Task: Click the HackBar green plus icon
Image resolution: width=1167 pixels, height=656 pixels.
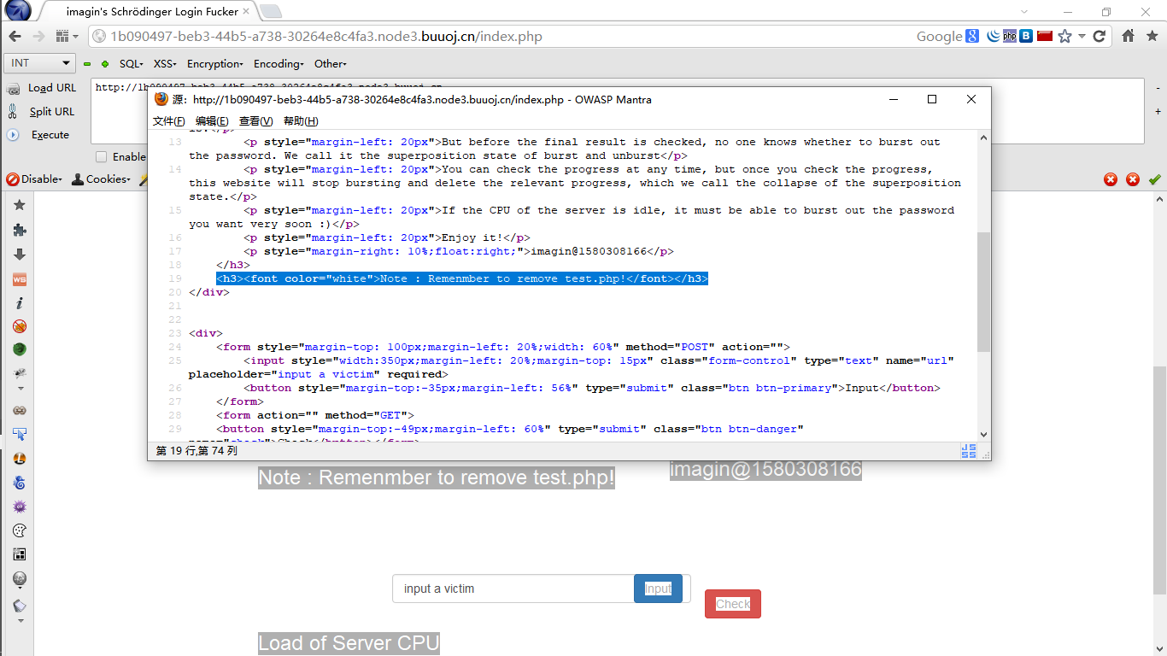Action: pos(105,64)
